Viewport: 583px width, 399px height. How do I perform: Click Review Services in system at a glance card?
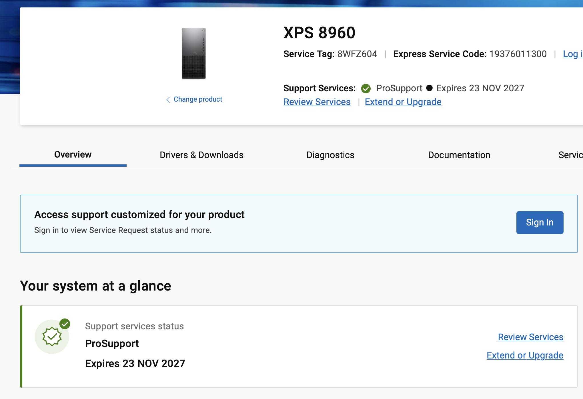coord(531,337)
